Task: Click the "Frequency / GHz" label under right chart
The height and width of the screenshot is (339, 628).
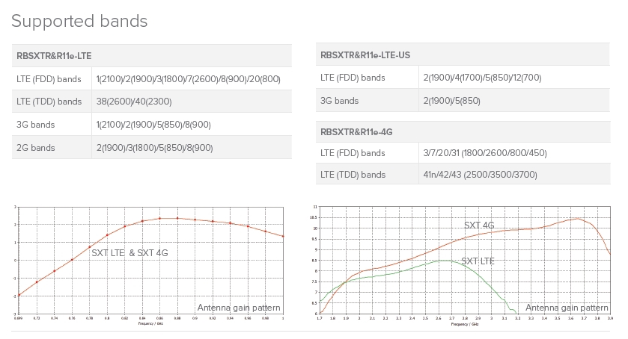Action: [x=465, y=324]
